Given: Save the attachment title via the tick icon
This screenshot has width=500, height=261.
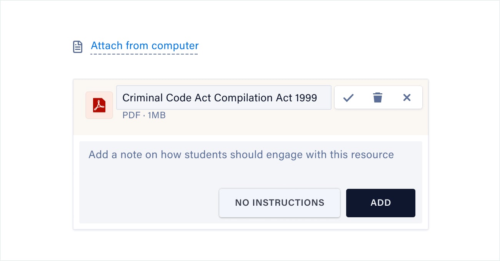Looking at the screenshot, I should [x=348, y=98].
